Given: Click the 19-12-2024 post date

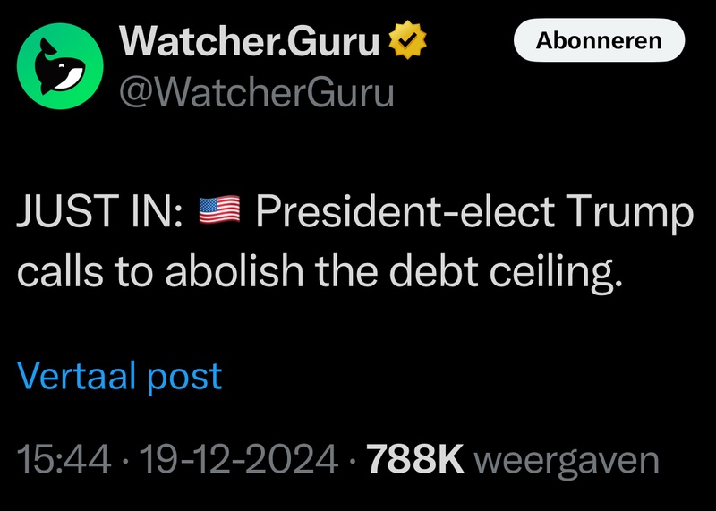Looking at the screenshot, I should [234, 462].
